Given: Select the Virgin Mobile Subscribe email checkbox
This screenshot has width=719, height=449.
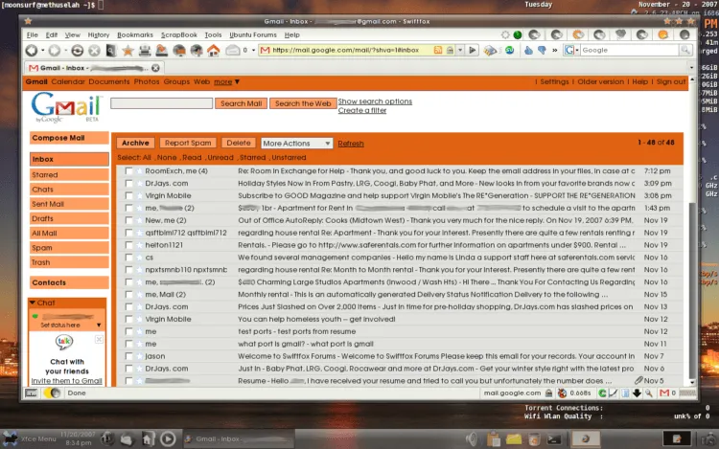Looking at the screenshot, I should pos(128,195).
